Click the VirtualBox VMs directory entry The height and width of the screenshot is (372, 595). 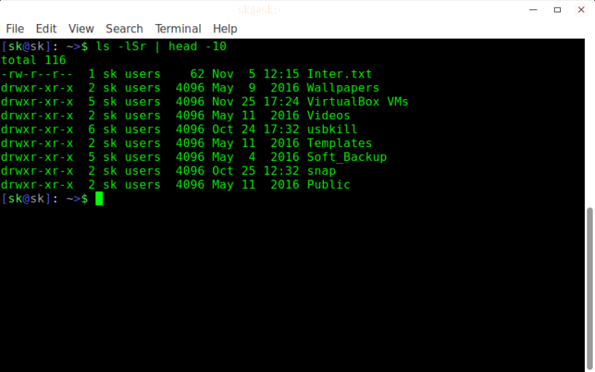pyautogui.click(x=357, y=102)
